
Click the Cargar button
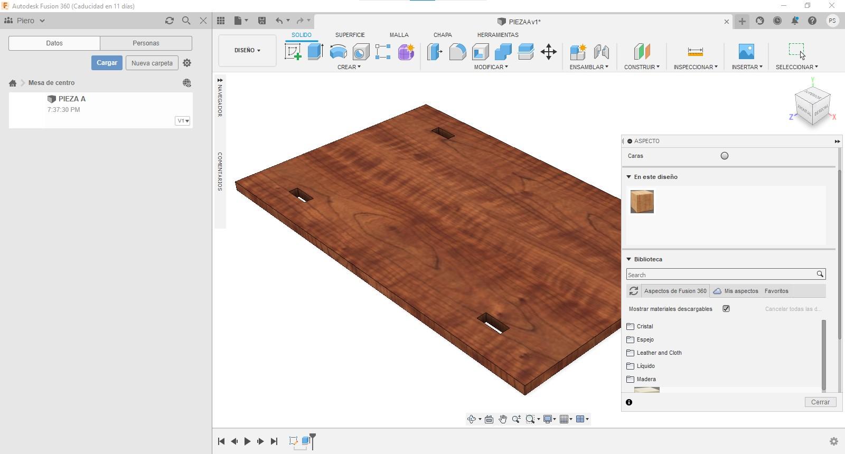107,63
